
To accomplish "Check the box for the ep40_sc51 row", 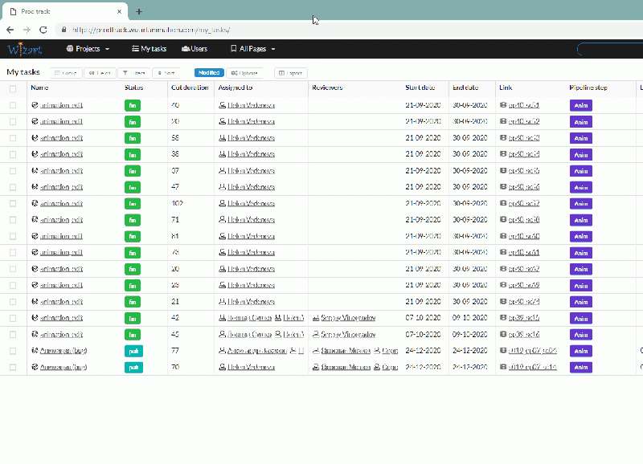I will tap(13, 105).
